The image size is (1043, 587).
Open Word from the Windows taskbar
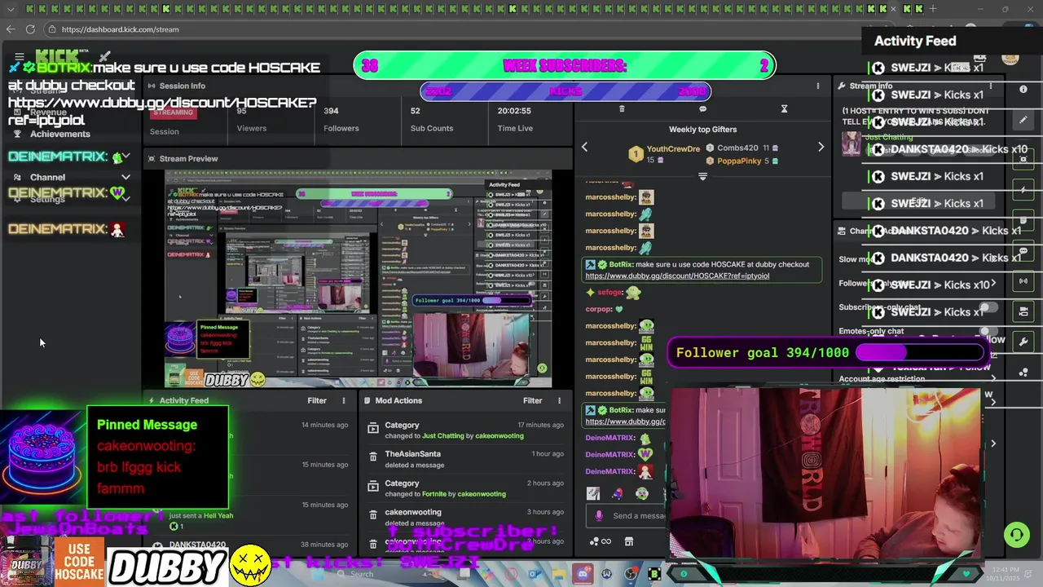[606, 574]
